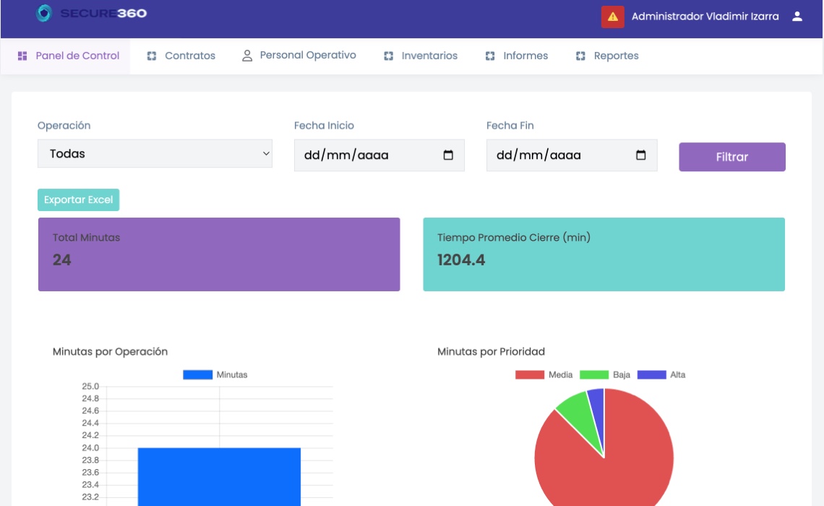Click the Secure360 logo
Viewport: 824px width, 506px height.
(91, 13)
